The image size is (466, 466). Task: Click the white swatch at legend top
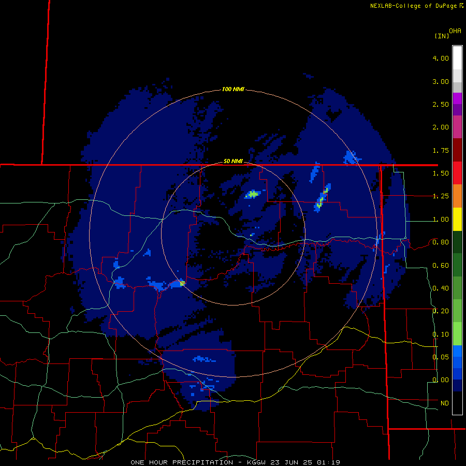457,57
